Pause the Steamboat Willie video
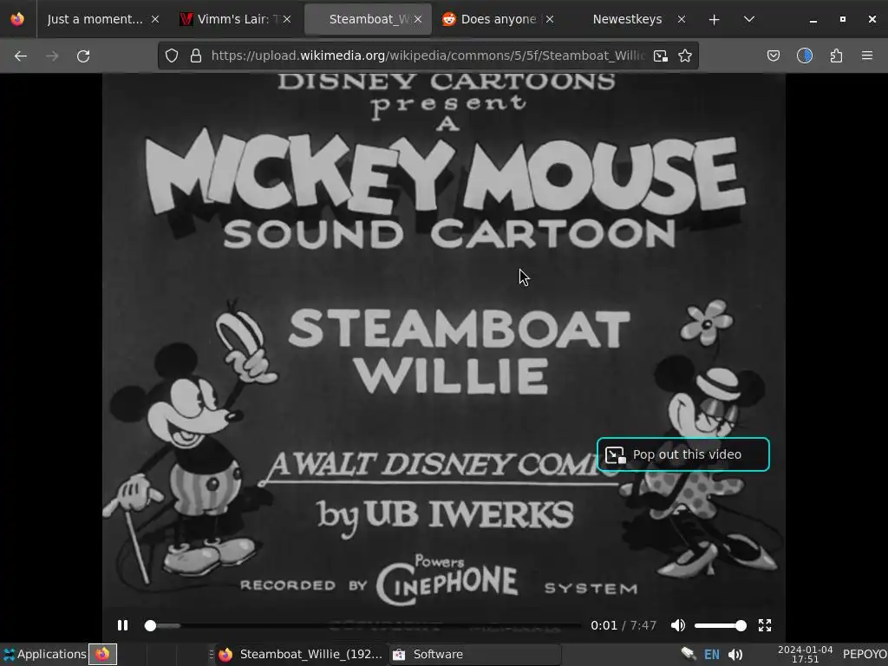 122,625
